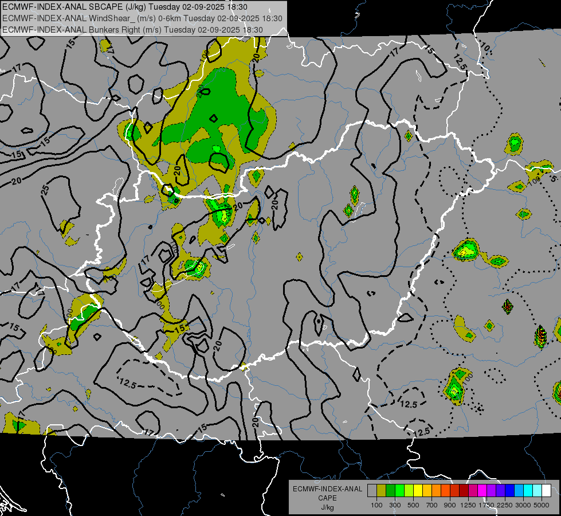Click the yellow-green legend swatch
Screen dimensions: 561x516
409,490
